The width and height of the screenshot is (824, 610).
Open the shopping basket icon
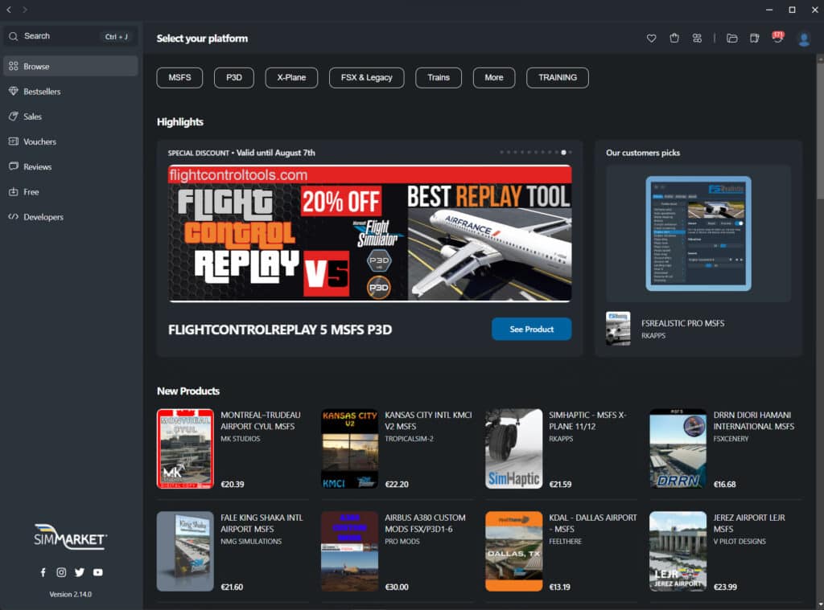pyautogui.click(x=674, y=39)
